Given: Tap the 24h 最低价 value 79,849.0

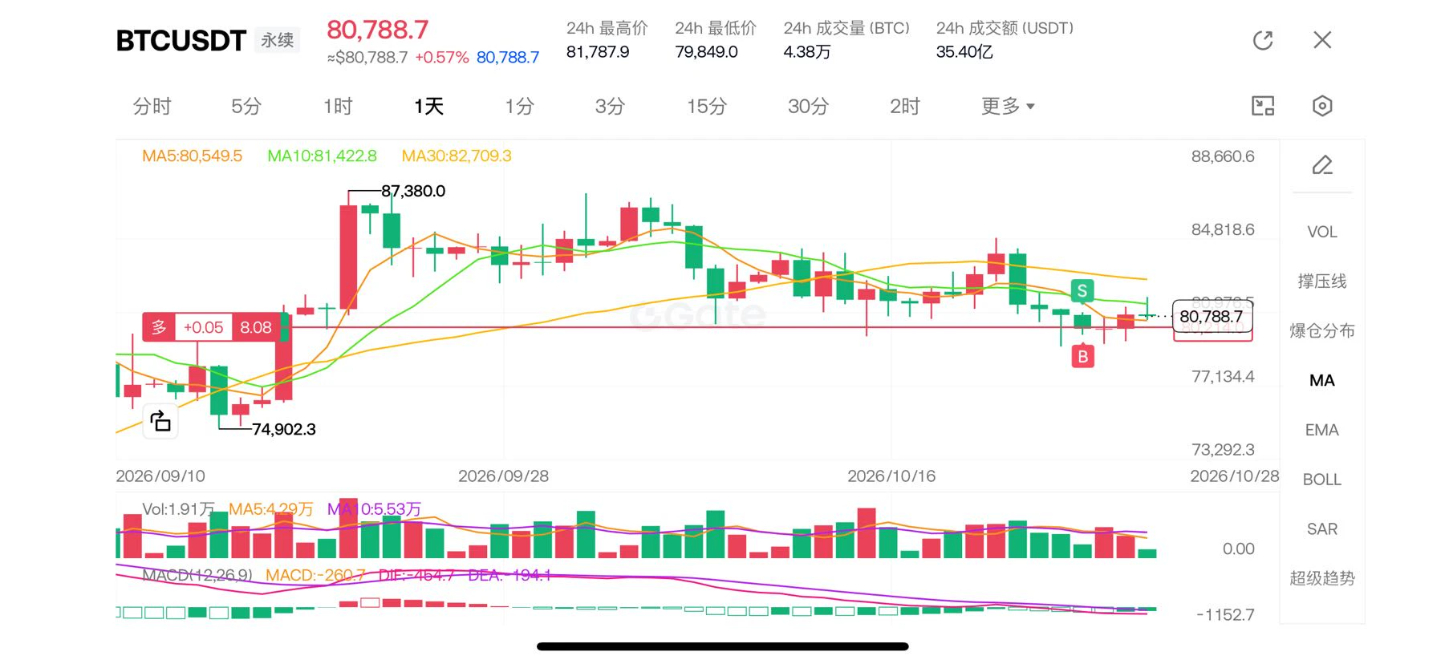Looking at the screenshot, I should [x=706, y=52].
